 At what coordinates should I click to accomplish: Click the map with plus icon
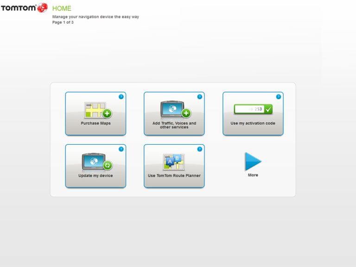[x=98, y=110]
